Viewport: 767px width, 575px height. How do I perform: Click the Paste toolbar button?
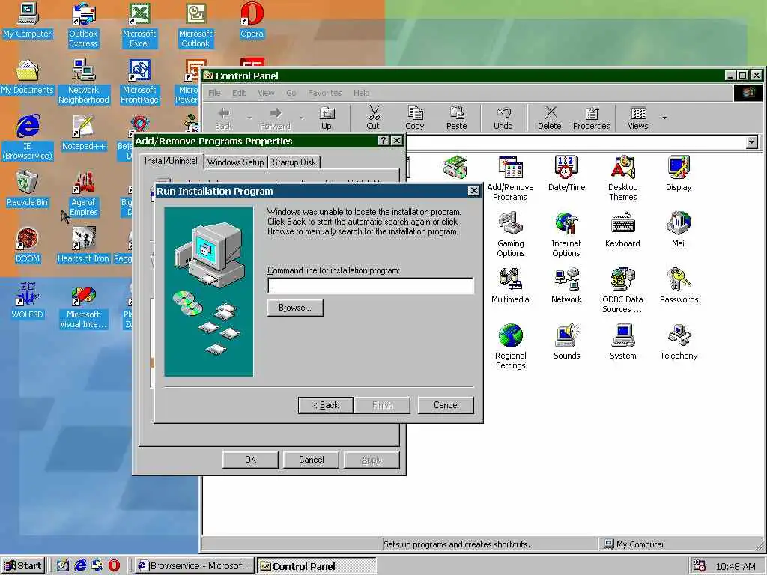point(456,118)
